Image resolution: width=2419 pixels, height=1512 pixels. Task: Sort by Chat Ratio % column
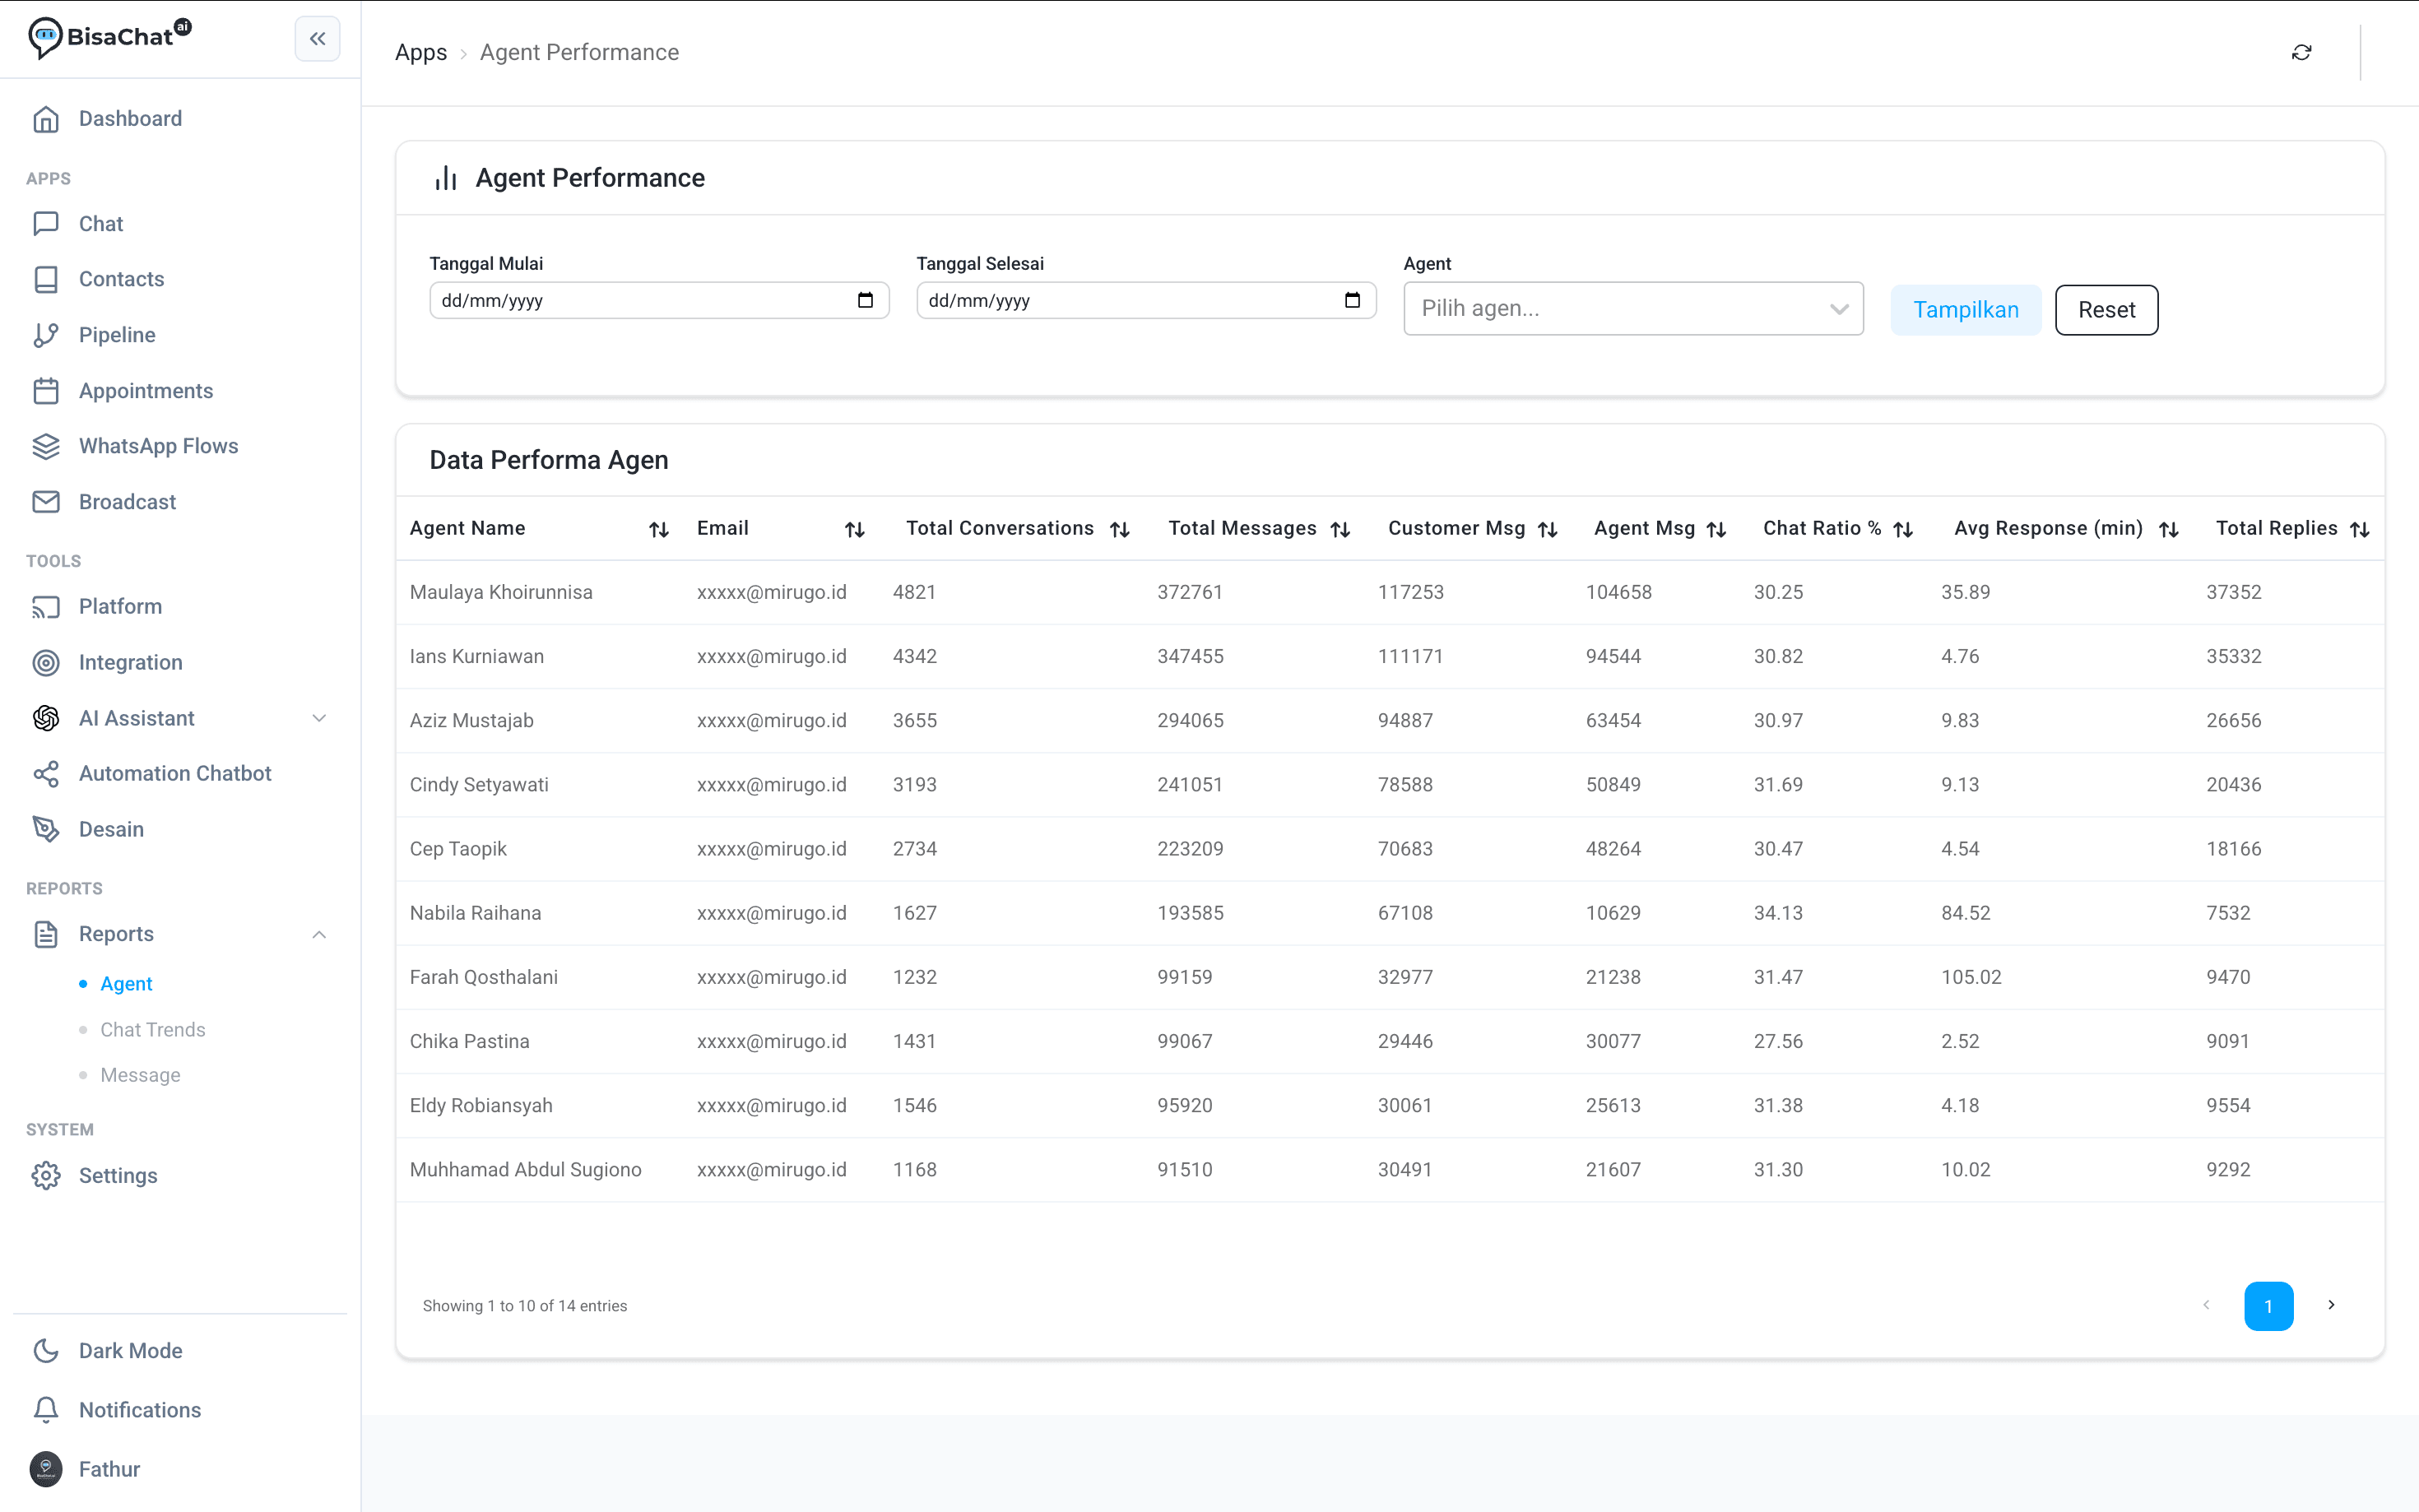1903,529
